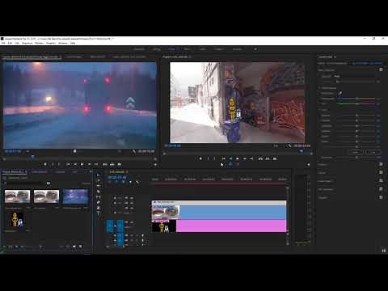
Task: Select the pink graphic clip in timeline
Action: tap(219, 226)
